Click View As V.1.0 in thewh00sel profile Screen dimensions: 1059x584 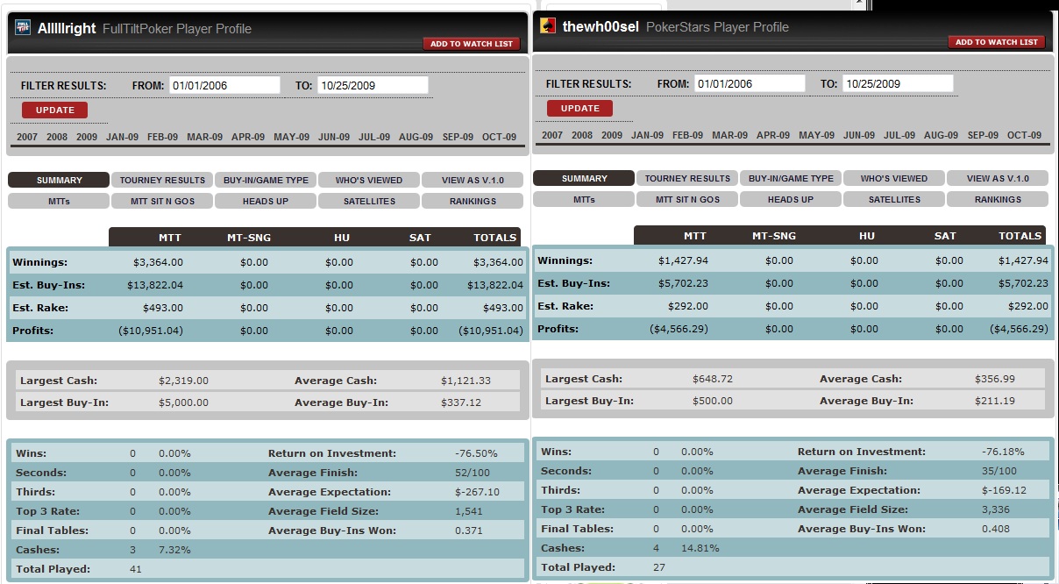(x=998, y=178)
